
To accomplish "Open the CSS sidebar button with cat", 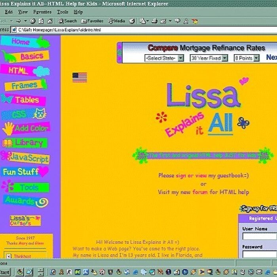I will (x=24, y=114).
